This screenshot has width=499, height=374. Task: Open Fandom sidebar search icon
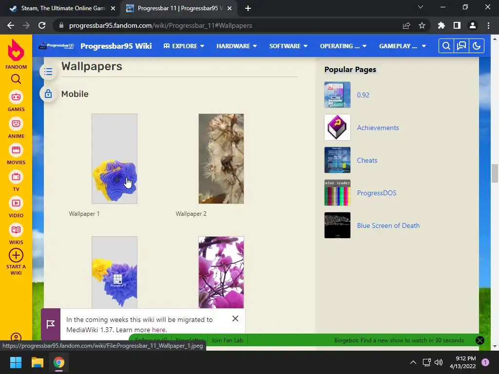[16, 79]
